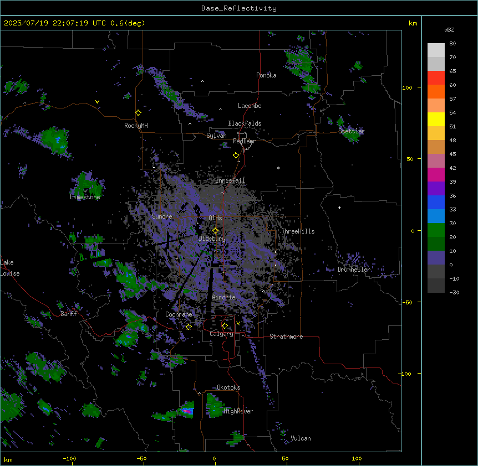Select the magenta swatch in the dBZ legend
This screenshot has width=478, height=466.
tap(436, 174)
